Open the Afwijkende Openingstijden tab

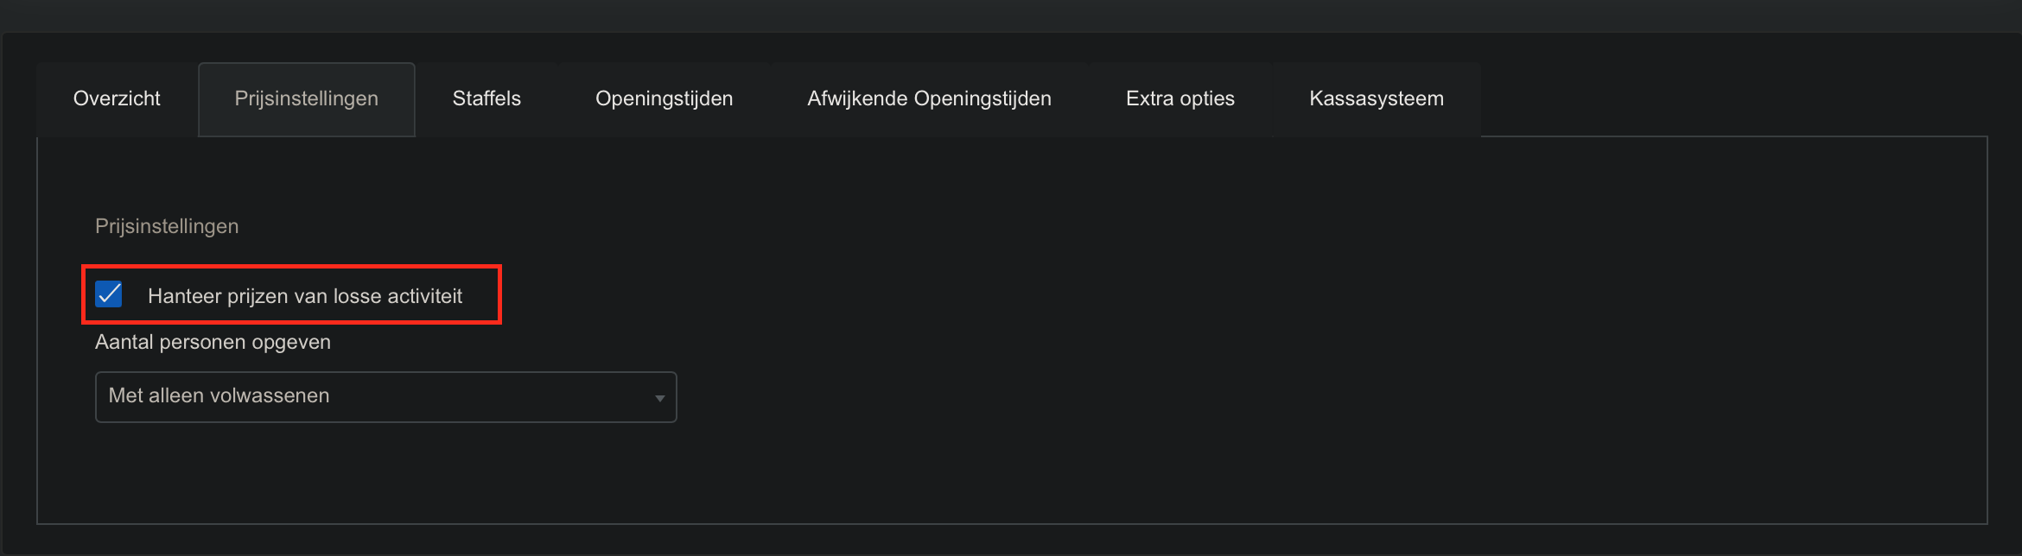(929, 98)
